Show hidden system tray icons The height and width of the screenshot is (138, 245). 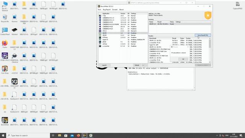pos(217,135)
